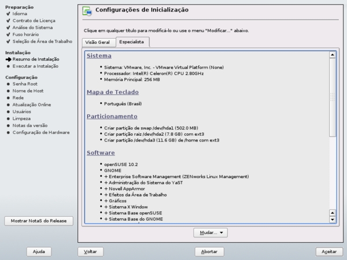
Task: Click the Fuso horário step label
Action: coord(25,35)
